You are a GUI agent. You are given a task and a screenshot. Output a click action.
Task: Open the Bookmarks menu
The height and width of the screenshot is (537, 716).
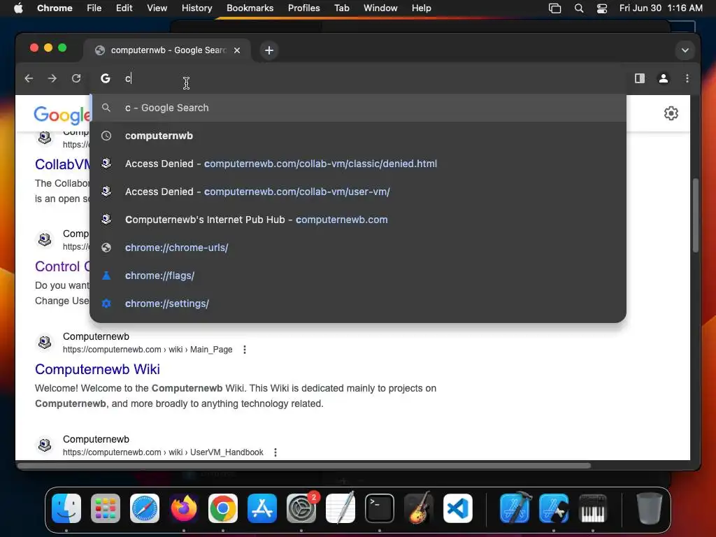pyautogui.click(x=250, y=8)
